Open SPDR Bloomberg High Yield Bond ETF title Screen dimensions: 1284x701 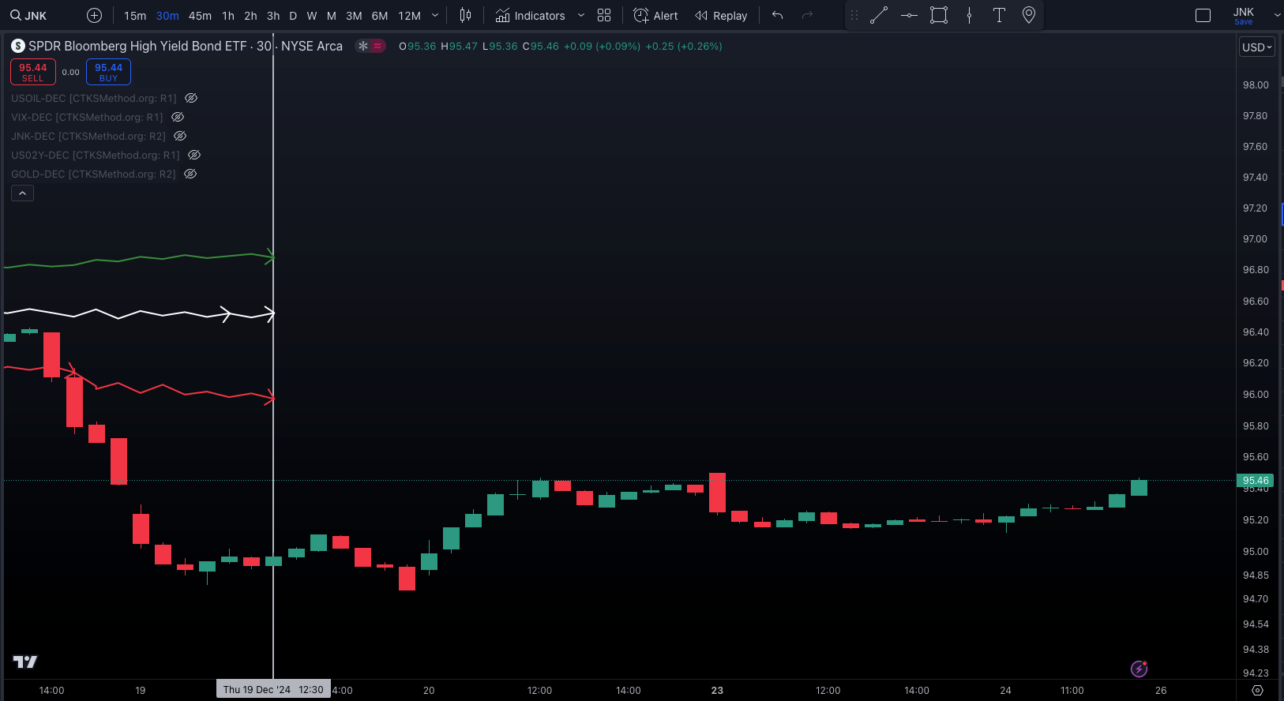coord(137,47)
